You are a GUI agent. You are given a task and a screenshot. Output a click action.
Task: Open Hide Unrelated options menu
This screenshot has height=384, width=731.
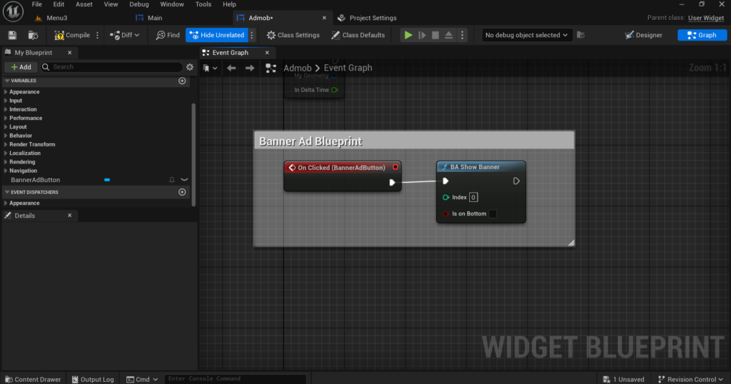pyautogui.click(x=252, y=35)
